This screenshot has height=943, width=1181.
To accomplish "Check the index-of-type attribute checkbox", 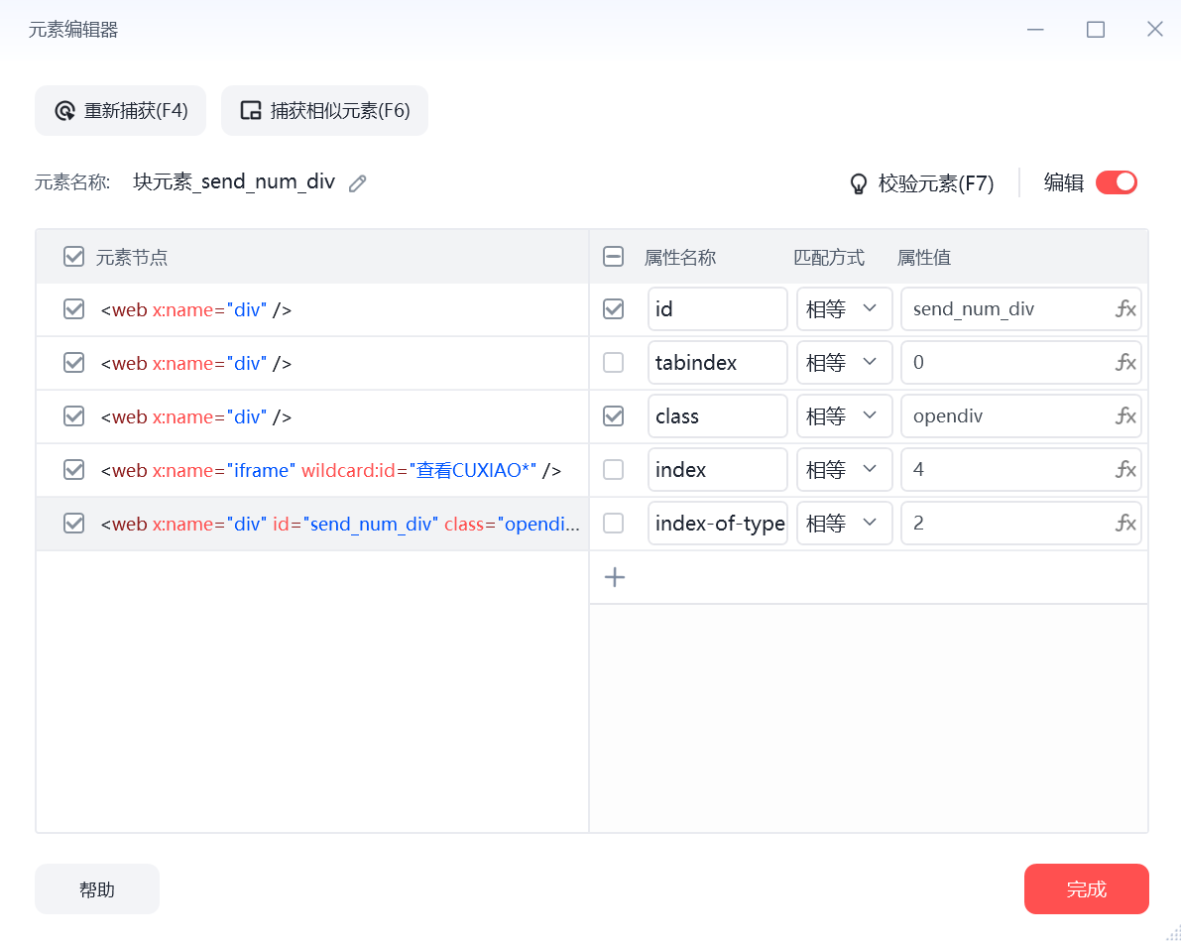I will 613,523.
